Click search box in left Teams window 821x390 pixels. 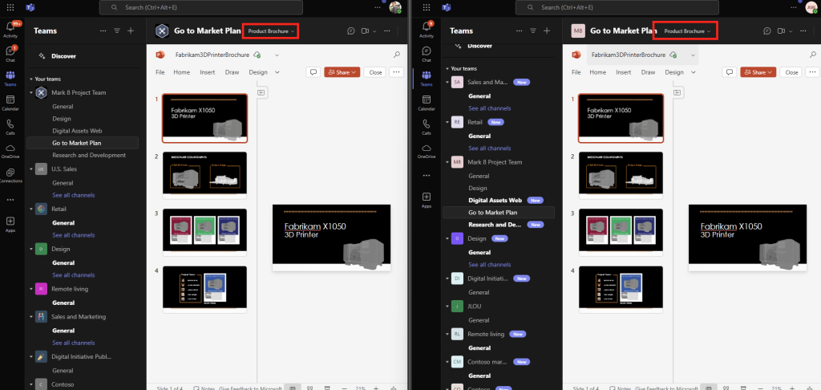tap(201, 7)
